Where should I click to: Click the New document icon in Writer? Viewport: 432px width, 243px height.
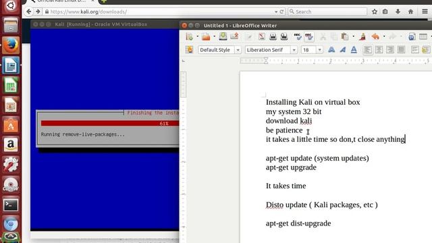pos(190,36)
